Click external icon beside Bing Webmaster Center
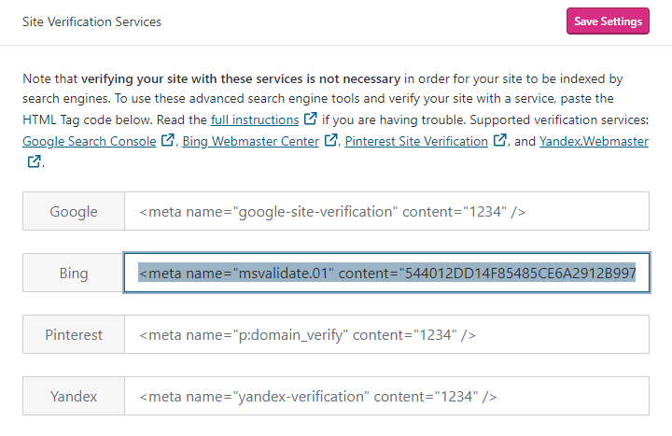 click(330, 141)
